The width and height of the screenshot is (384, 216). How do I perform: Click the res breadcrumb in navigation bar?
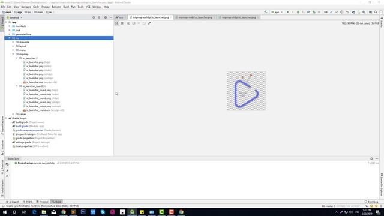(x=50, y=12)
